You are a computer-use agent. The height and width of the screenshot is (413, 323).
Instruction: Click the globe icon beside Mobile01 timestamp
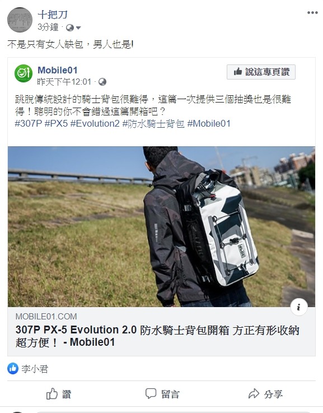click(102, 82)
